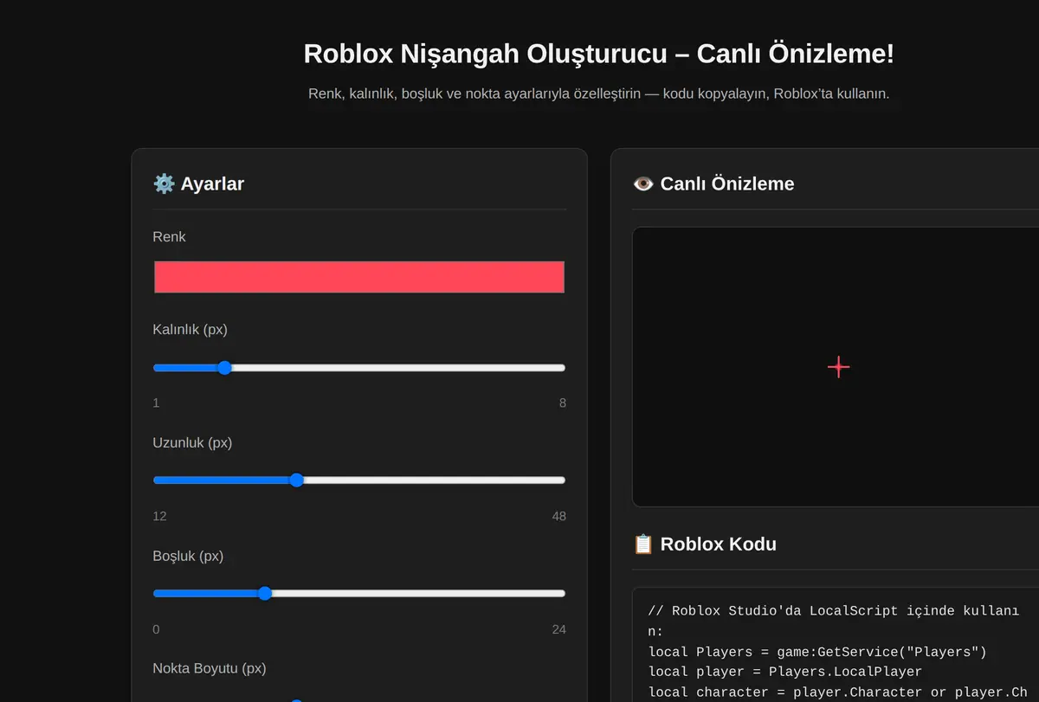
Task: Click the min value 12 under Uzunluk
Action: [x=160, y=517]
